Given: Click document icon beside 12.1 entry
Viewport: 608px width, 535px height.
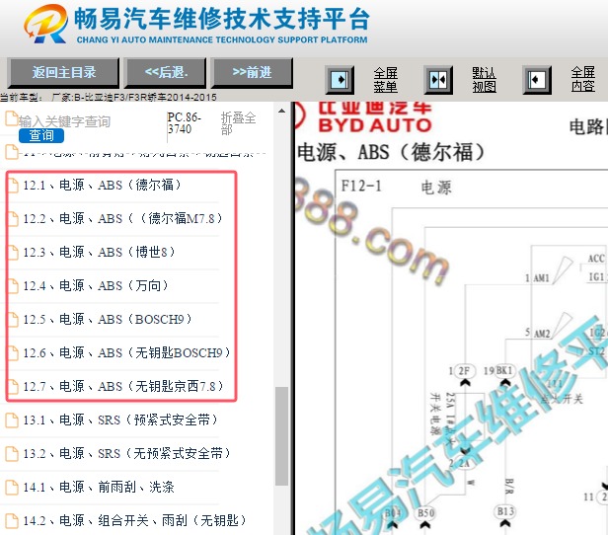Looking at the screenshot, I should click(x=13, y=186).
